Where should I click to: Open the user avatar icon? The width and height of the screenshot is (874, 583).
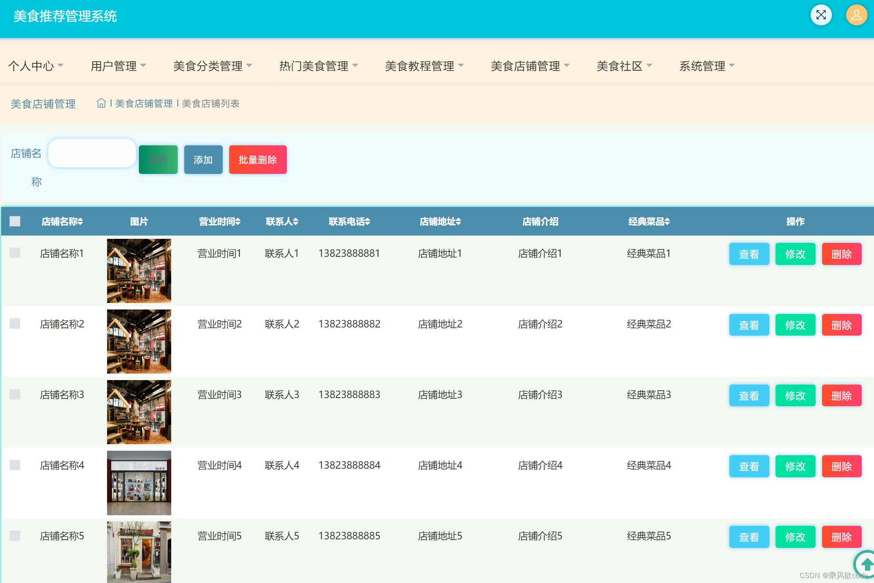[x=856, y=16]
